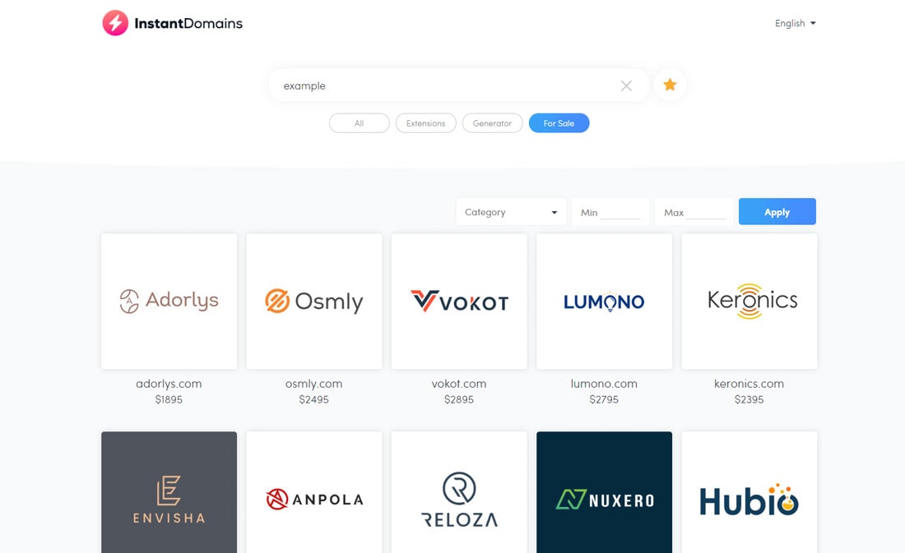Open the Nuxero logo thumbnail
This screenshot has height=553, width=905.
coord(605,492)
